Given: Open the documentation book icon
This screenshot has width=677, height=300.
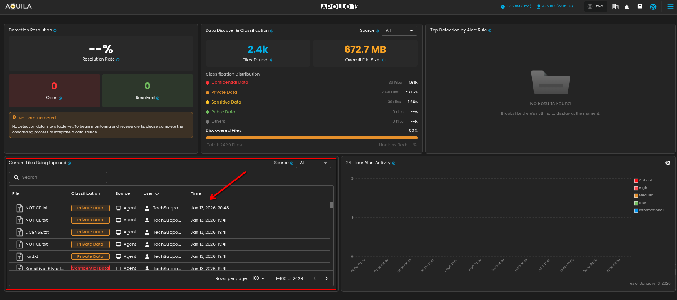Looking at the screenshot, I should 640,7.
